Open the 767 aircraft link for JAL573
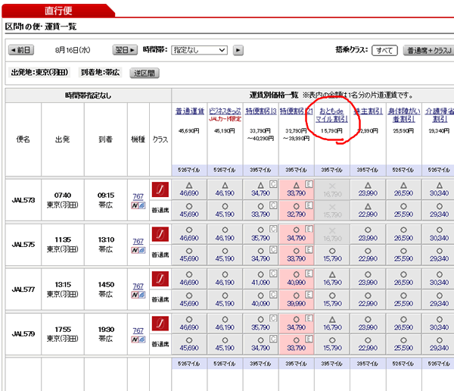This screenshot has width=454, height=391. [x=138, y=195]
